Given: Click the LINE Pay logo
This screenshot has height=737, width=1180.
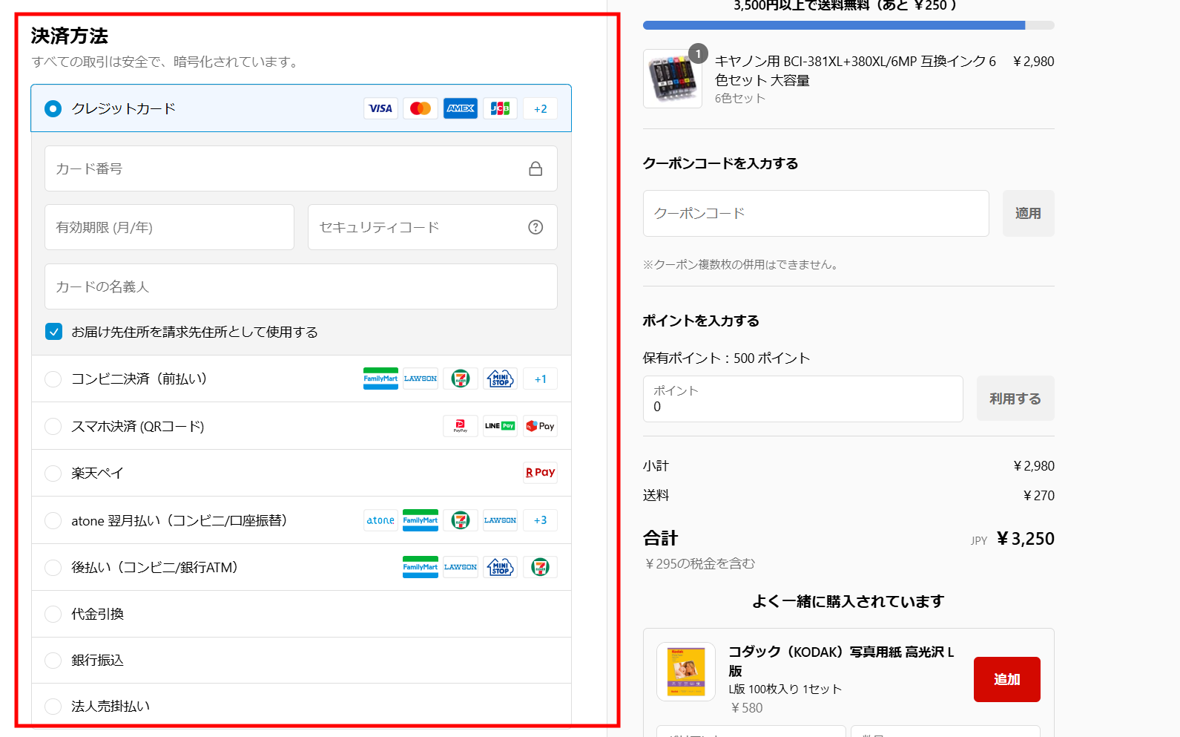Looking at the screenshot, I should (500, 426).
